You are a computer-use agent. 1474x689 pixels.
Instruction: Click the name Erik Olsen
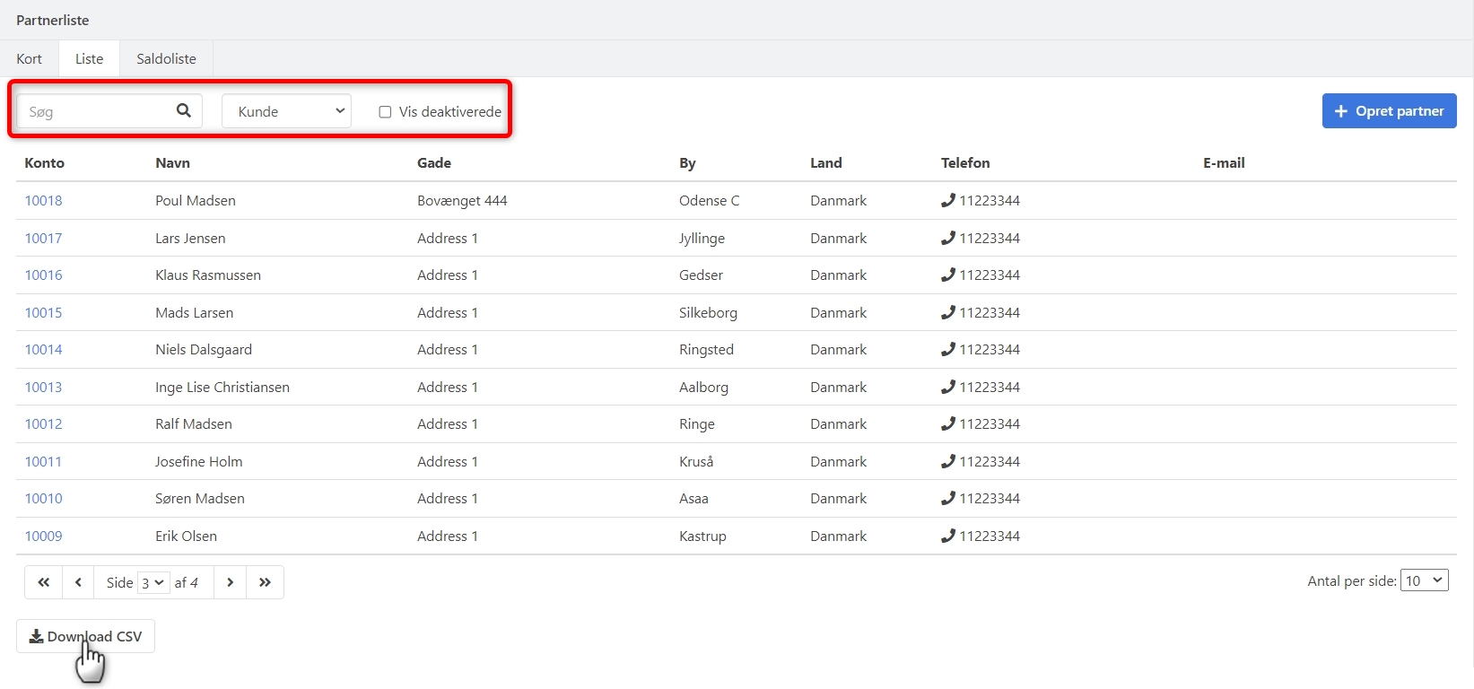186,536
